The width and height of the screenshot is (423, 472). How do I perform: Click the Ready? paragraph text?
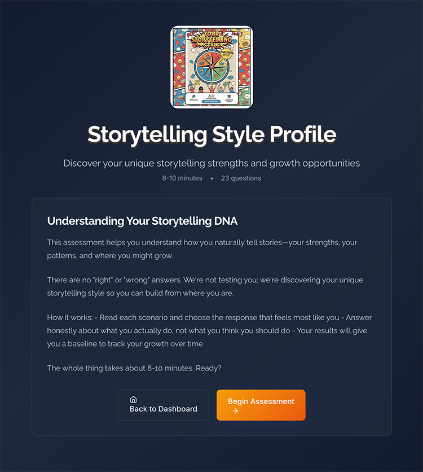point(134,368)
